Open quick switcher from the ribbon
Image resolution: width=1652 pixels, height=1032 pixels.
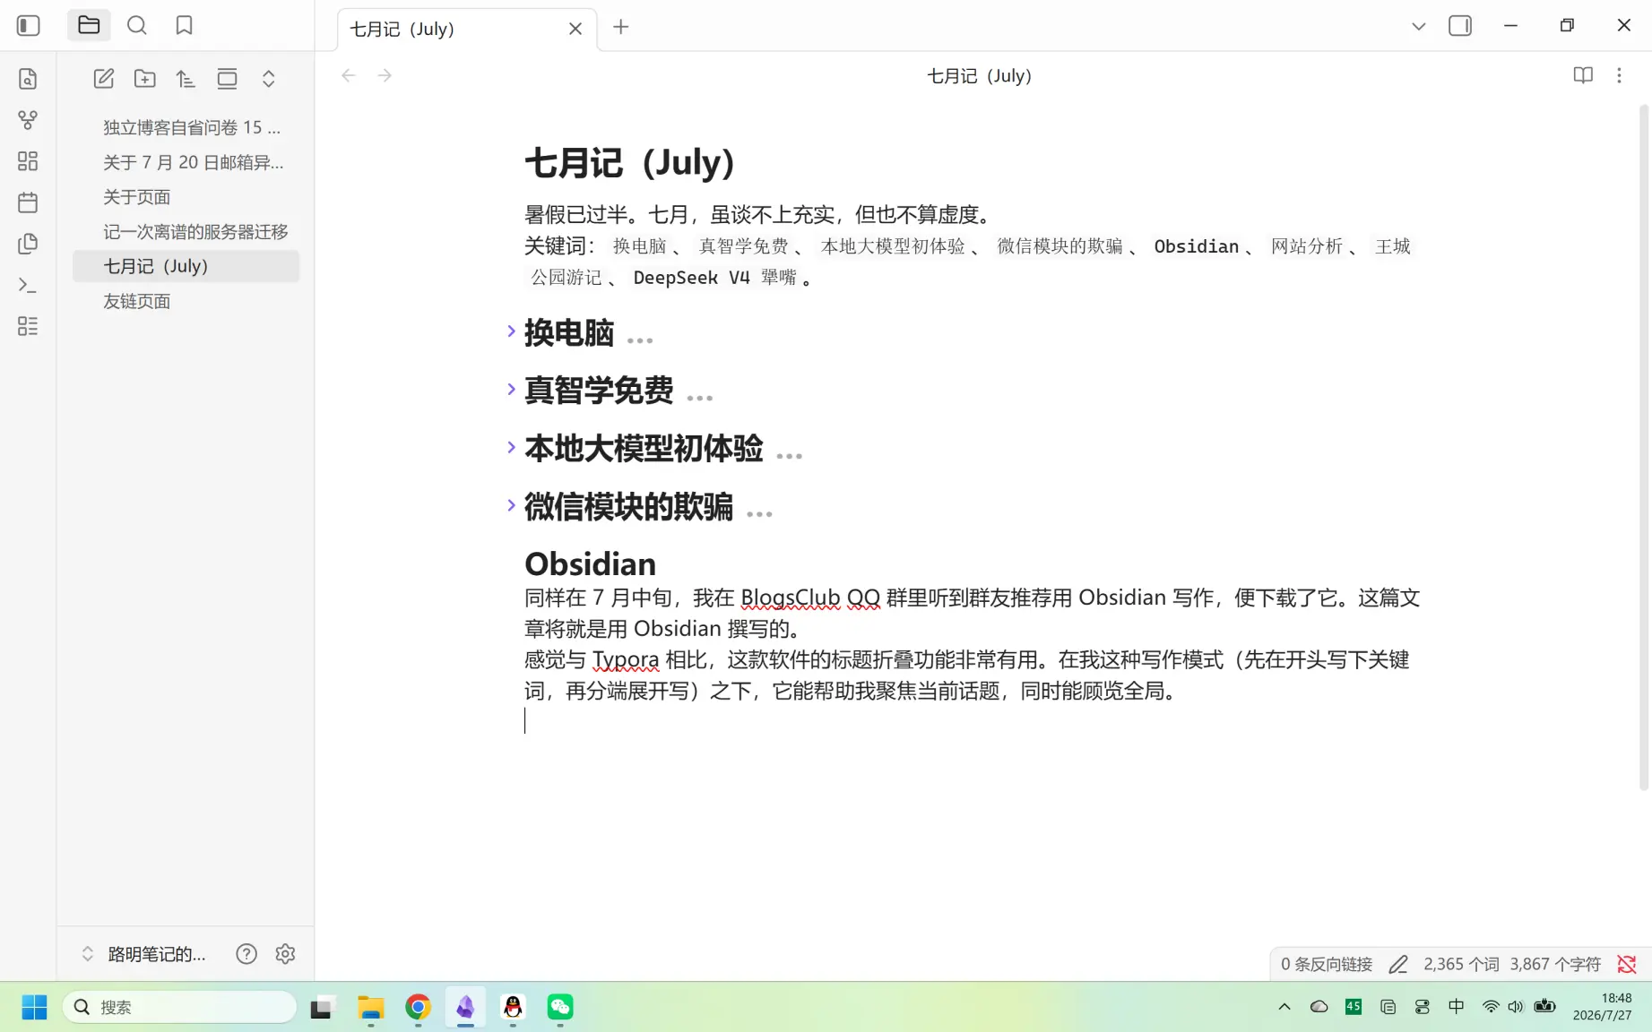[x=28, y=79]
